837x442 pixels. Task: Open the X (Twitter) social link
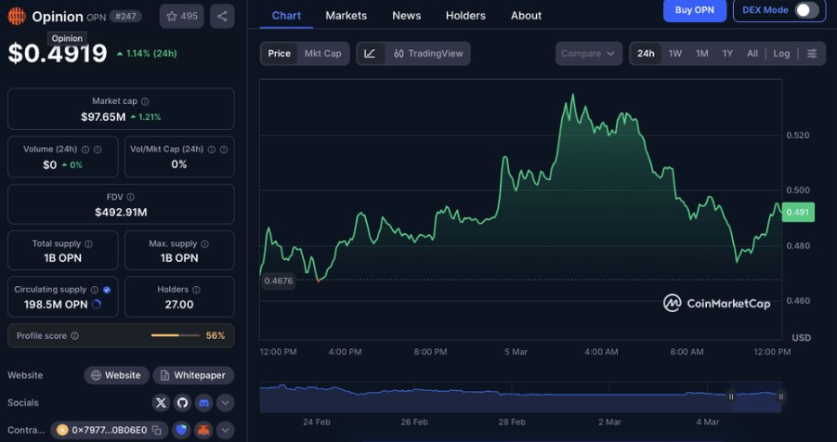pos(161,403)
